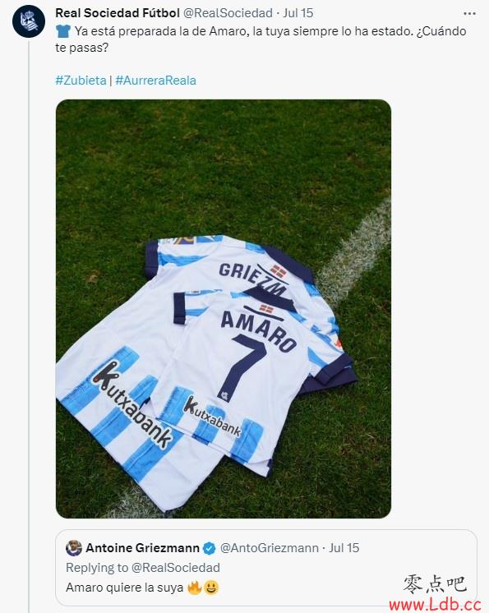The width and height of the screenshot is (489, 613).
Task: Open the quoted tweet's Jul 15 date
Action: coord(344,548)
